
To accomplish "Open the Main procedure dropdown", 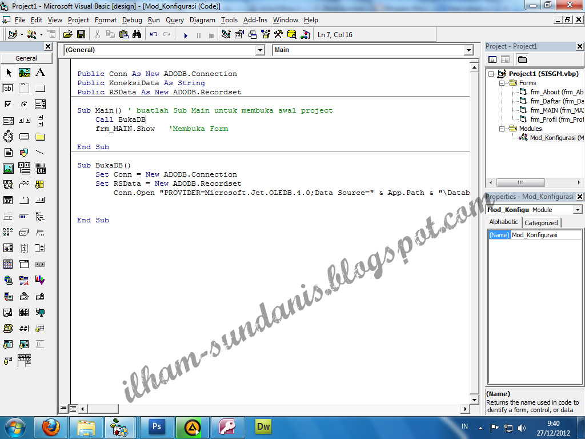I will (468, 50).
